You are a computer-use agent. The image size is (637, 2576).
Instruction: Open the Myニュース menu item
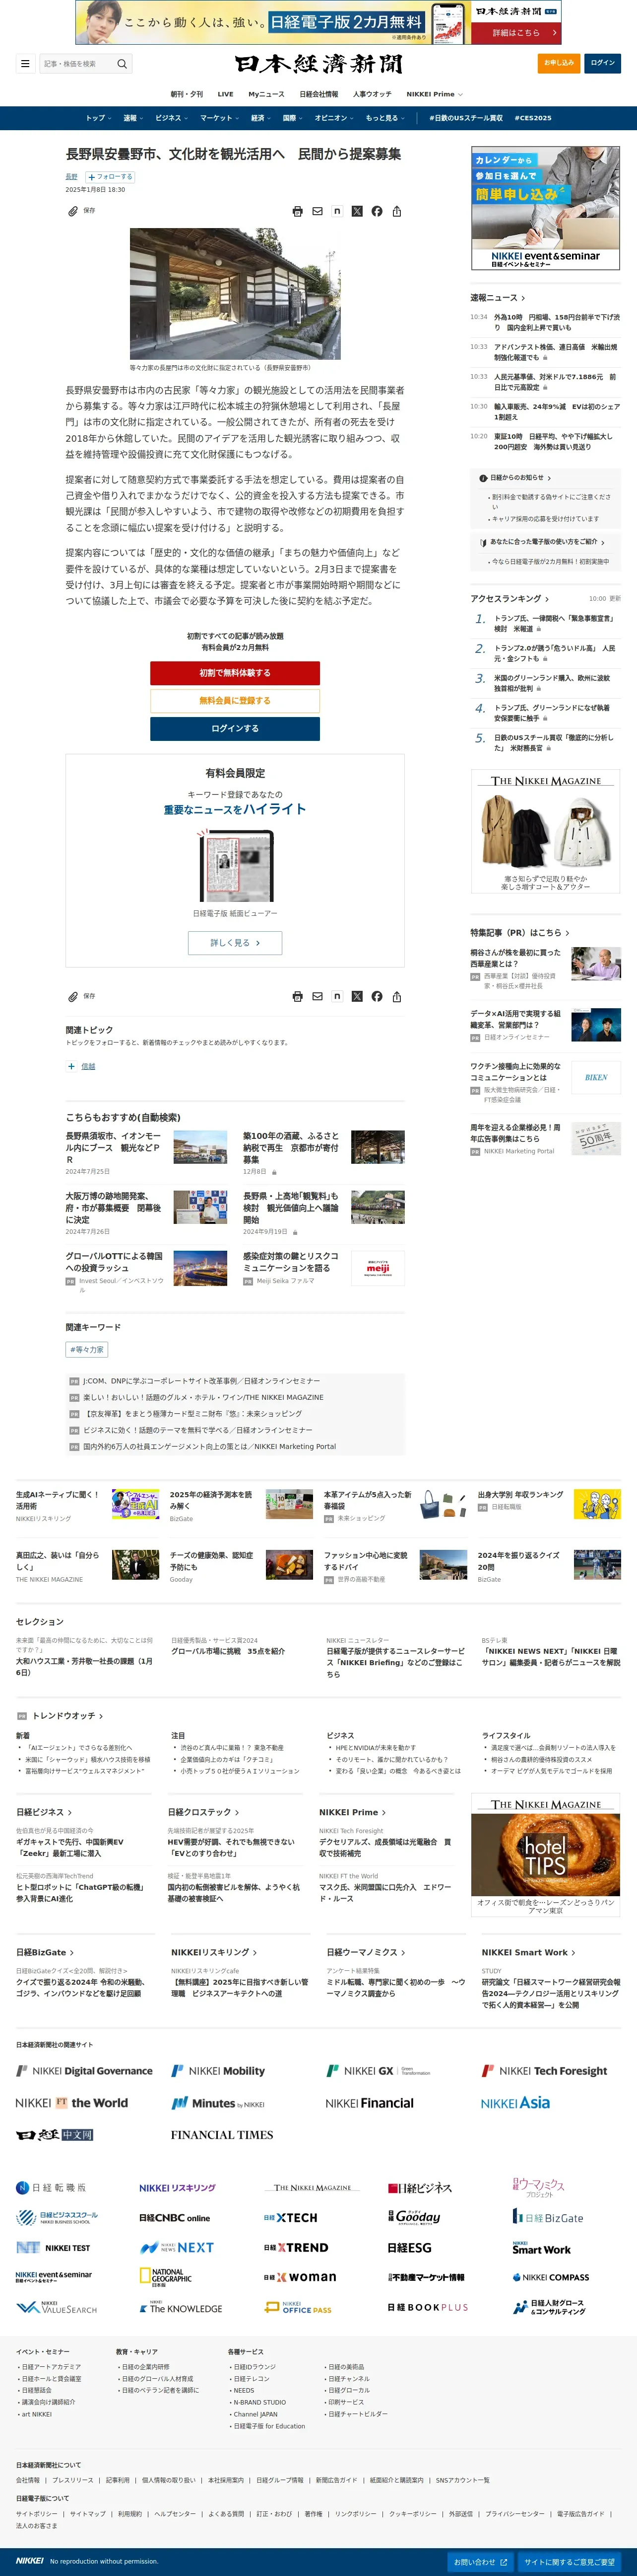(x=266, y=94)
